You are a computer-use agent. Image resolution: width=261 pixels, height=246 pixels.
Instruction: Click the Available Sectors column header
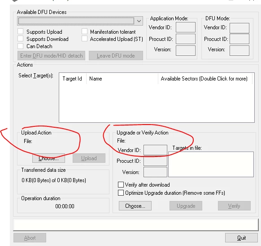tap(205, 78)
